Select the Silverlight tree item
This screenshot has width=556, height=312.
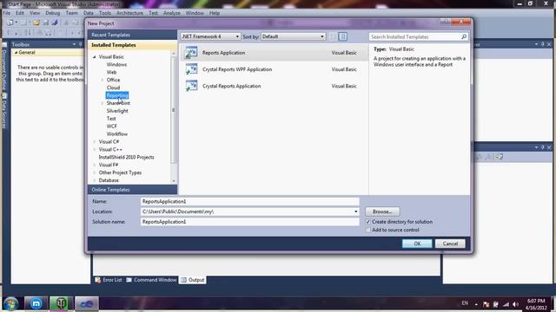(x=117, y=111)
